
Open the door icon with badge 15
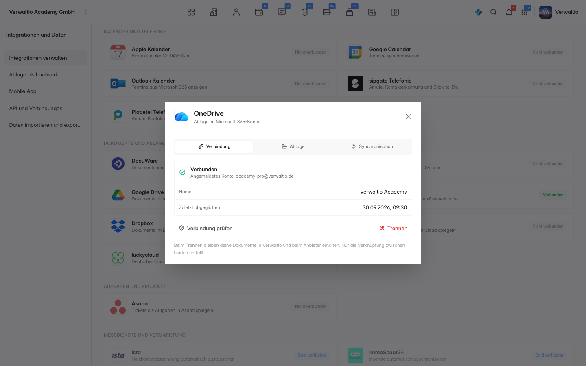304,12
